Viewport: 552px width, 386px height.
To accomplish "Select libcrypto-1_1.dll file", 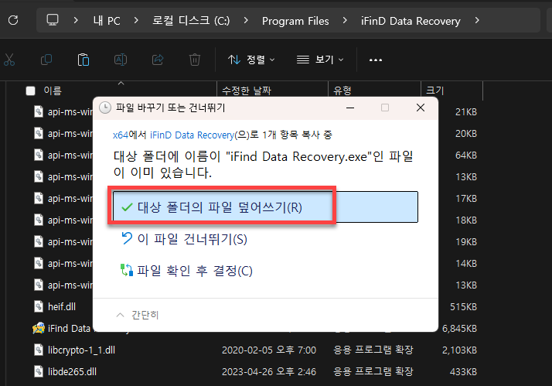I will [x=81, y=350].
